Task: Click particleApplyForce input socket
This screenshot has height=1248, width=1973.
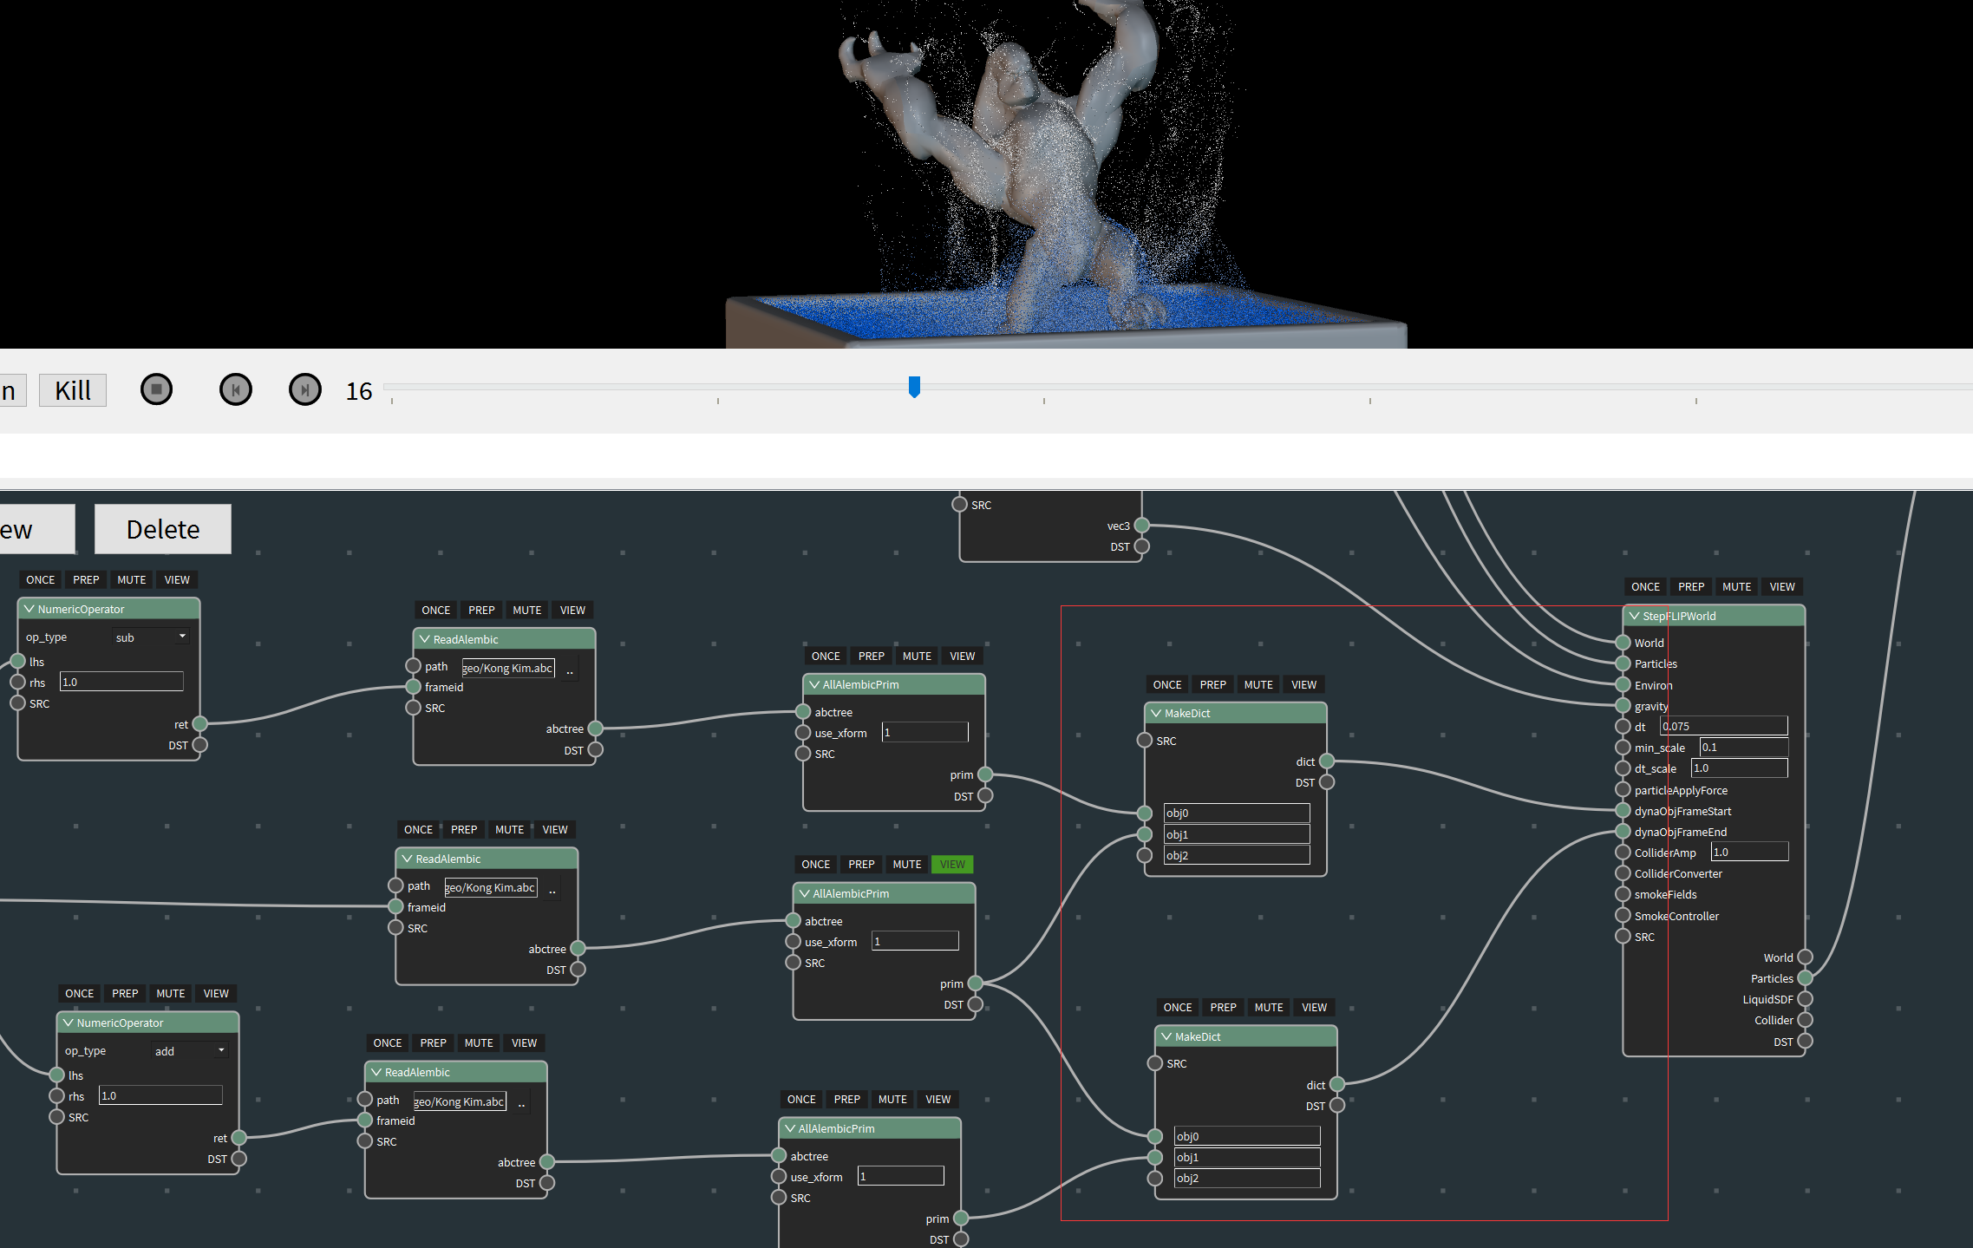Action: click(x=1623, y=790)
